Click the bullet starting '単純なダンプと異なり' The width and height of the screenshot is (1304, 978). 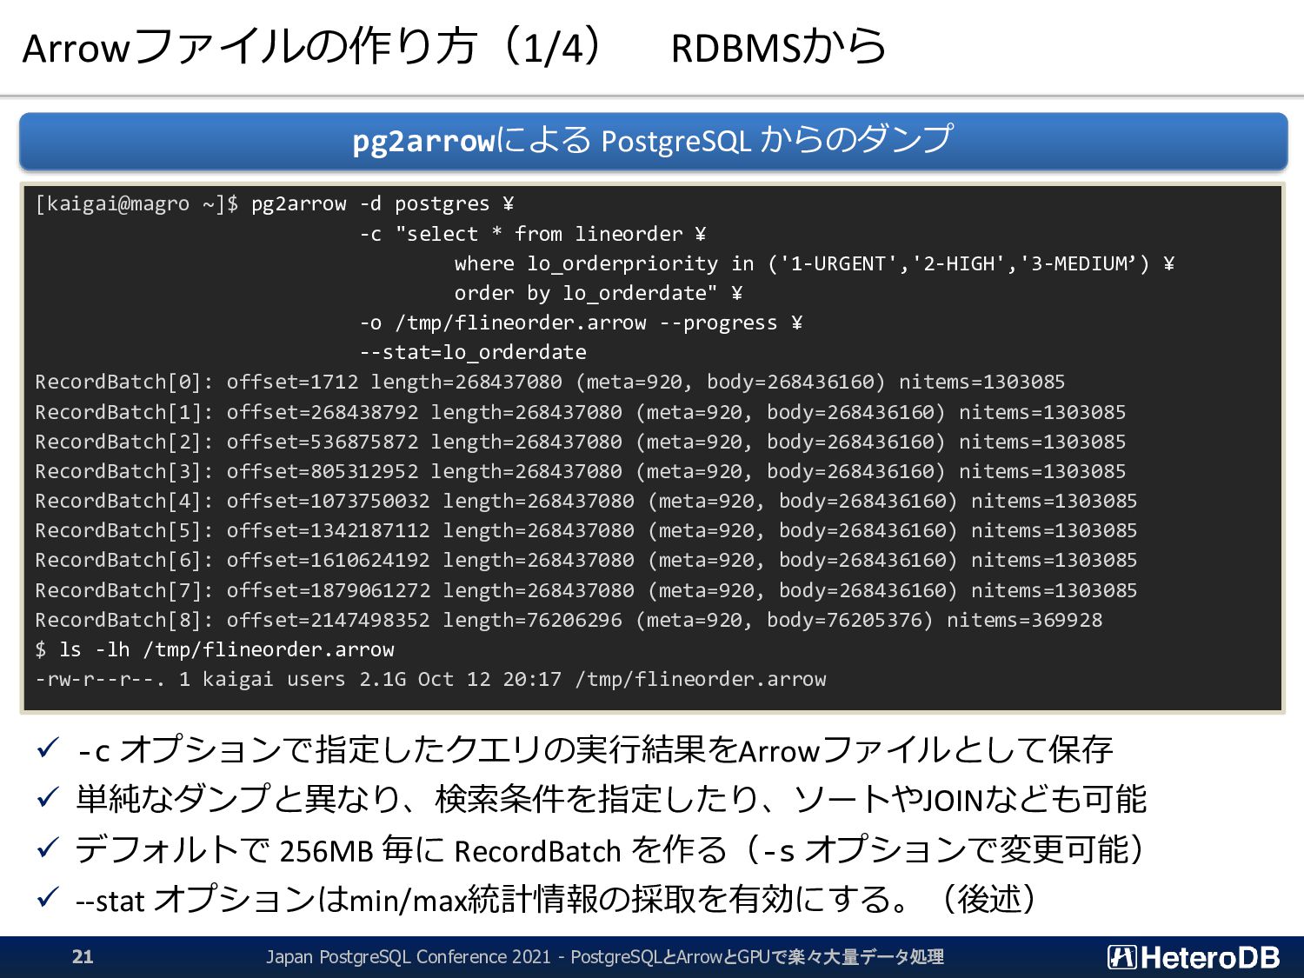(611, 799)
